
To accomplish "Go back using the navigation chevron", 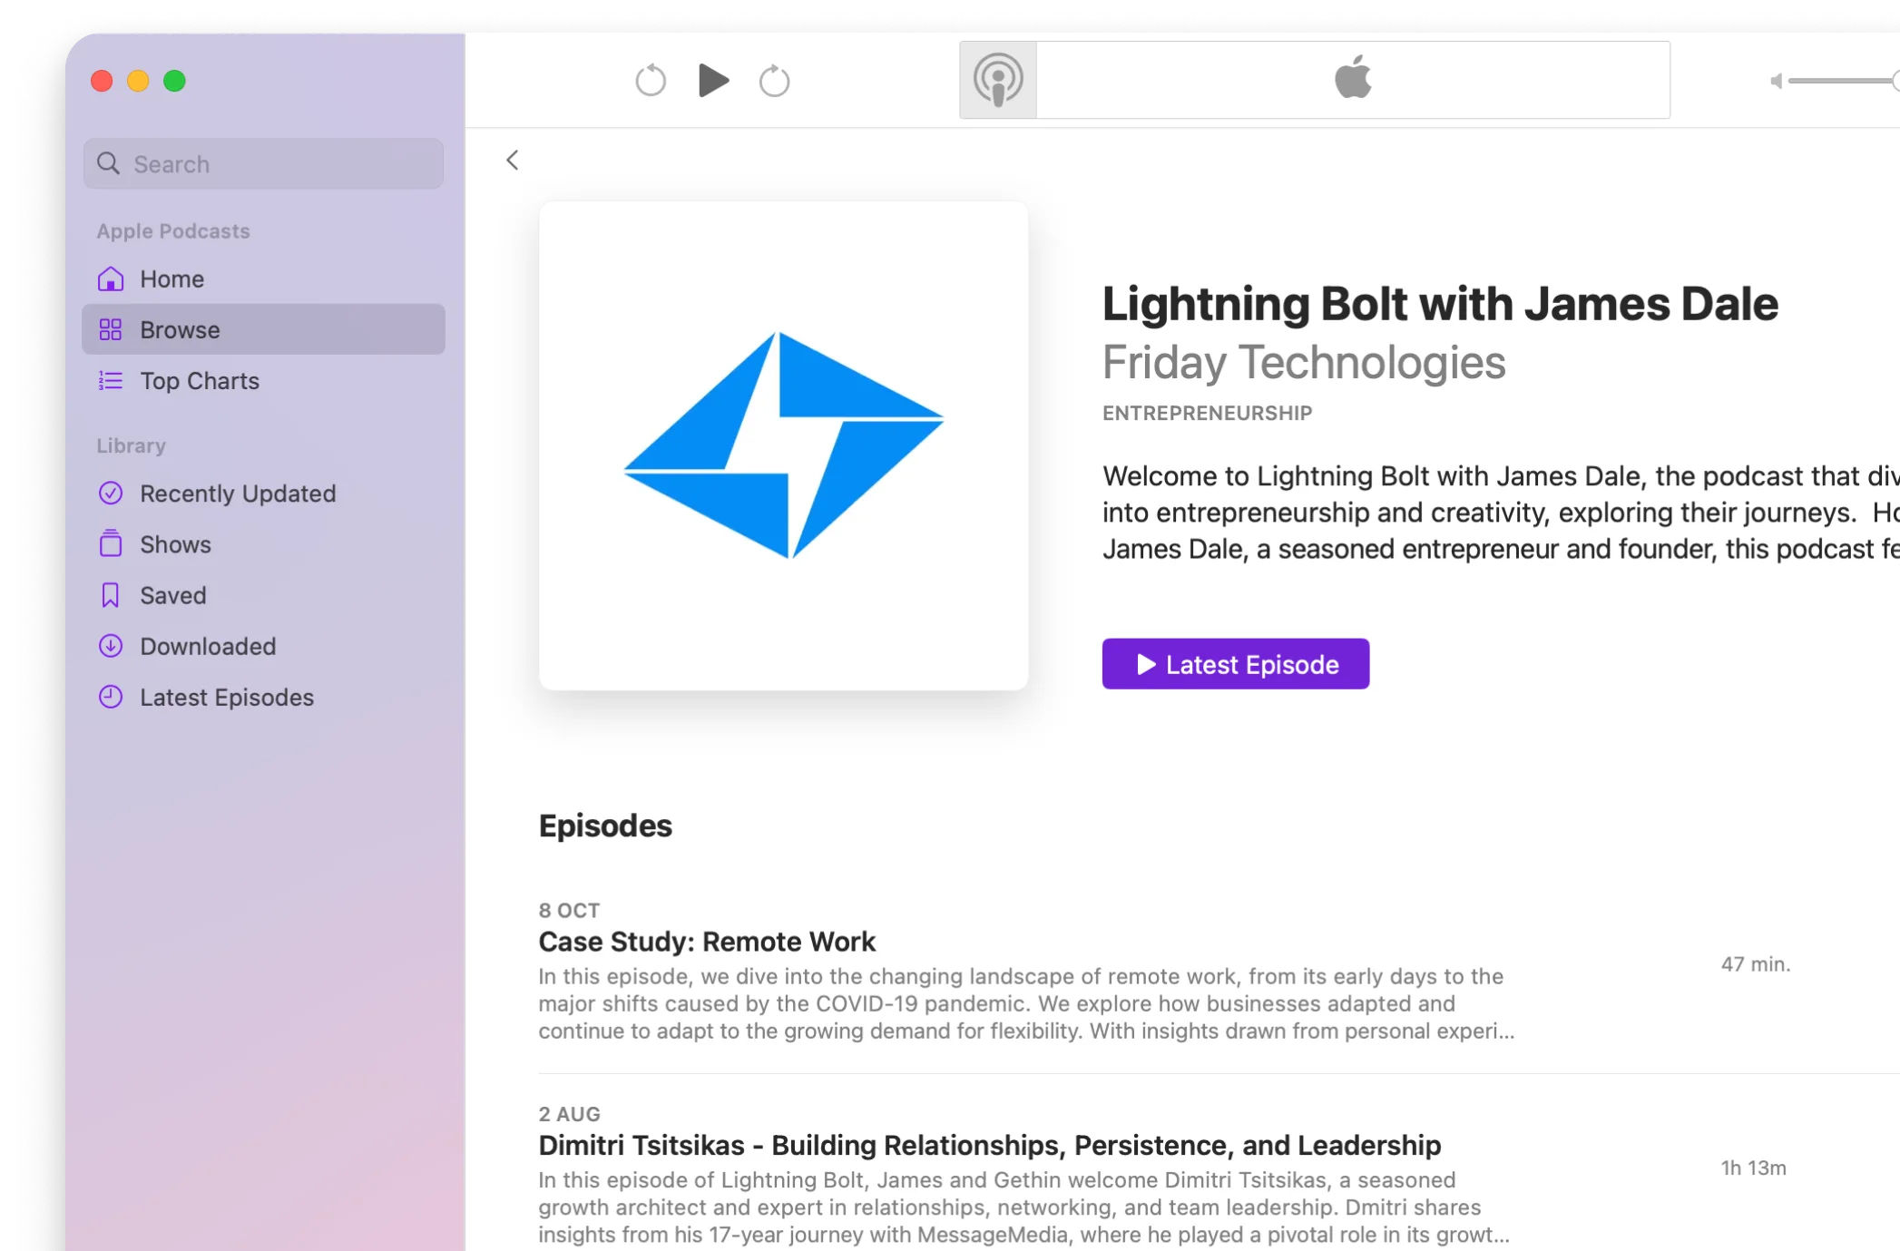I will 512,160.
